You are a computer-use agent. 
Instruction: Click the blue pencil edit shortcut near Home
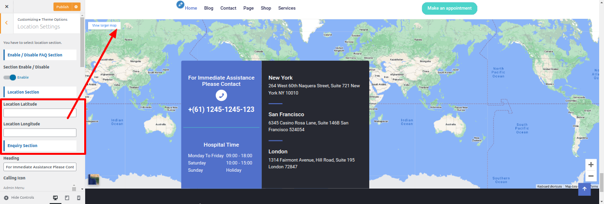click(x=181, y=5)
